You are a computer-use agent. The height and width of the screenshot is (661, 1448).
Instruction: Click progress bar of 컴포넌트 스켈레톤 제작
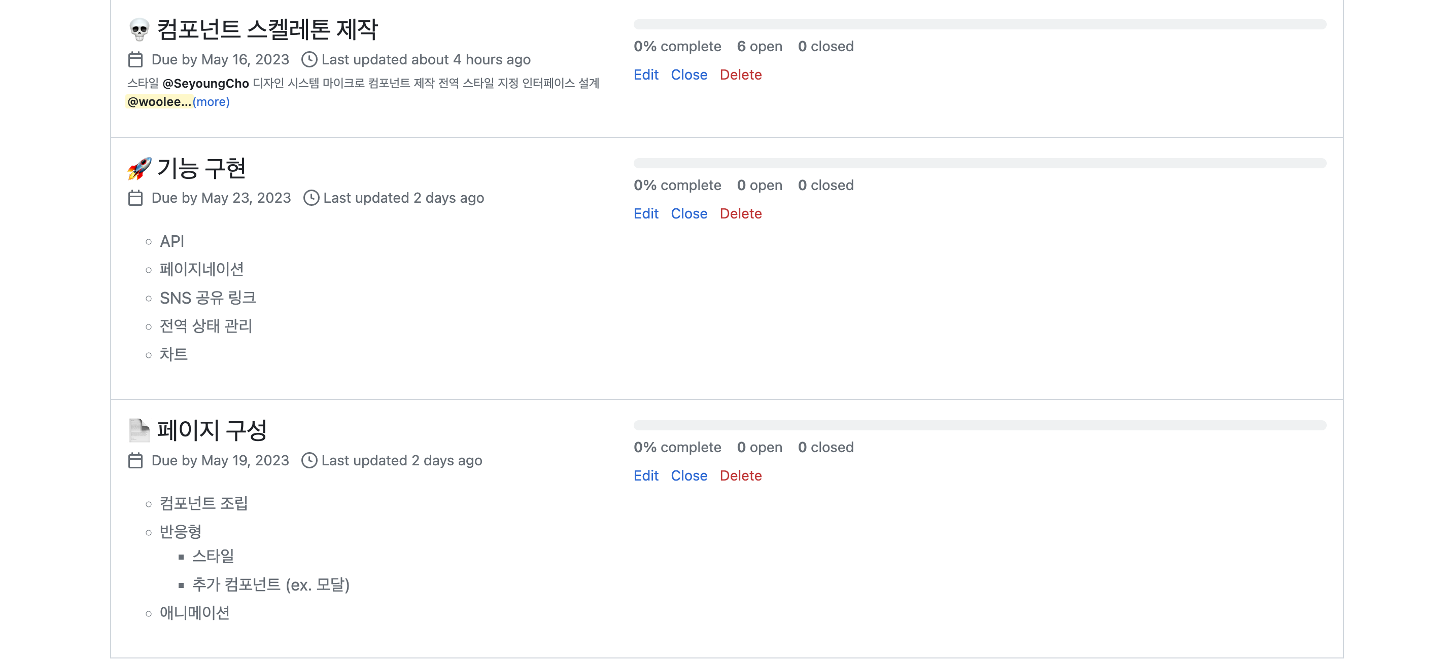coord(979,24)
